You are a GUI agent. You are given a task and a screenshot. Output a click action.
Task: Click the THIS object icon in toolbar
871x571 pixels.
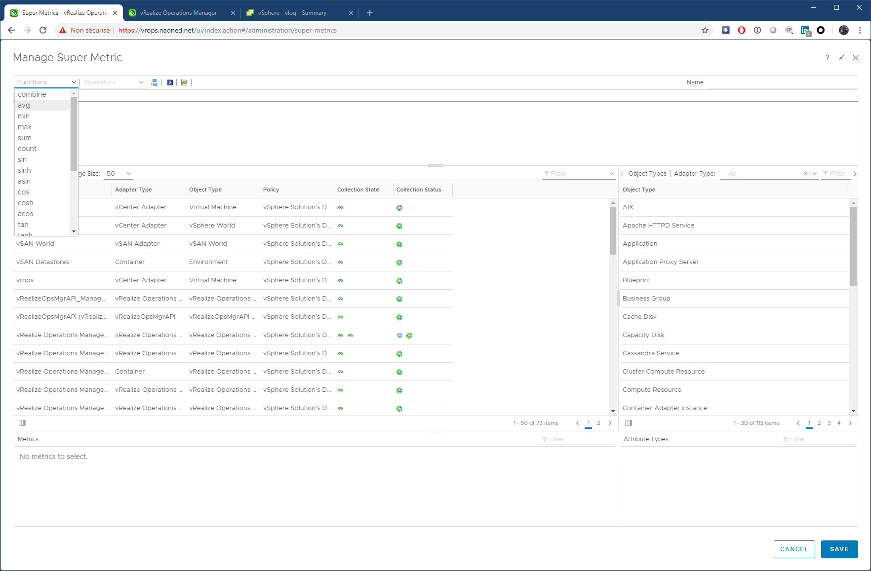[155, 82]
